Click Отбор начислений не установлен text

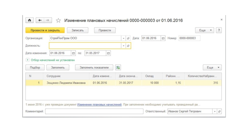point(53,60)
